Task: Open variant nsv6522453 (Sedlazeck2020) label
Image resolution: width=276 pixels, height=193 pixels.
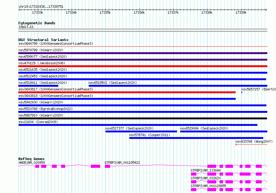Action: [43, 76]
